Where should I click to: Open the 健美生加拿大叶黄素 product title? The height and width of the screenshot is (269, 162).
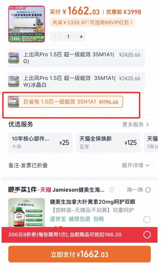tap(93, 202)
